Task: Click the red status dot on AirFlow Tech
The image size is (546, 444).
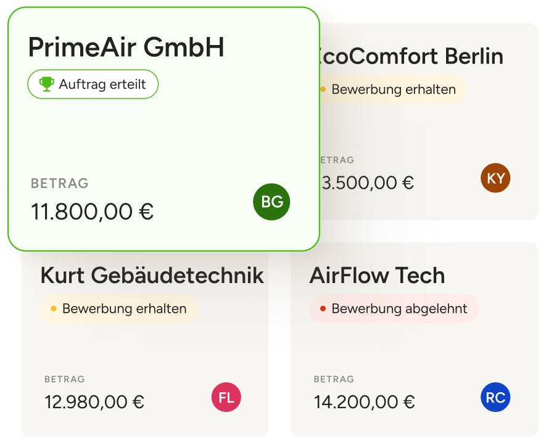Action: 323,308
